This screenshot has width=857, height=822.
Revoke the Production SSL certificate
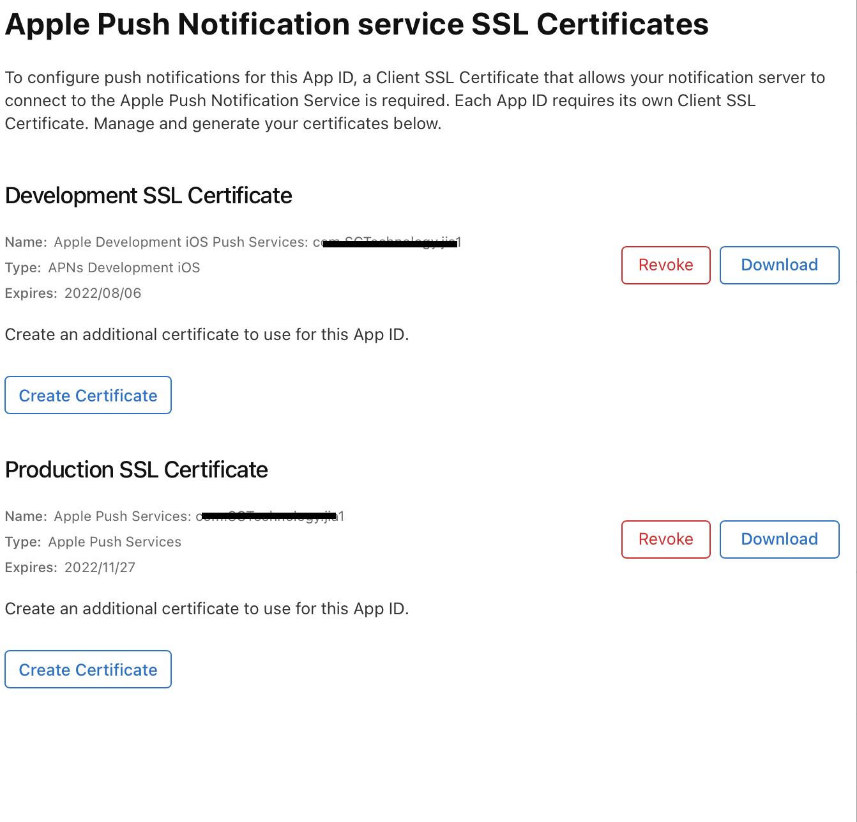pos(665,539)
